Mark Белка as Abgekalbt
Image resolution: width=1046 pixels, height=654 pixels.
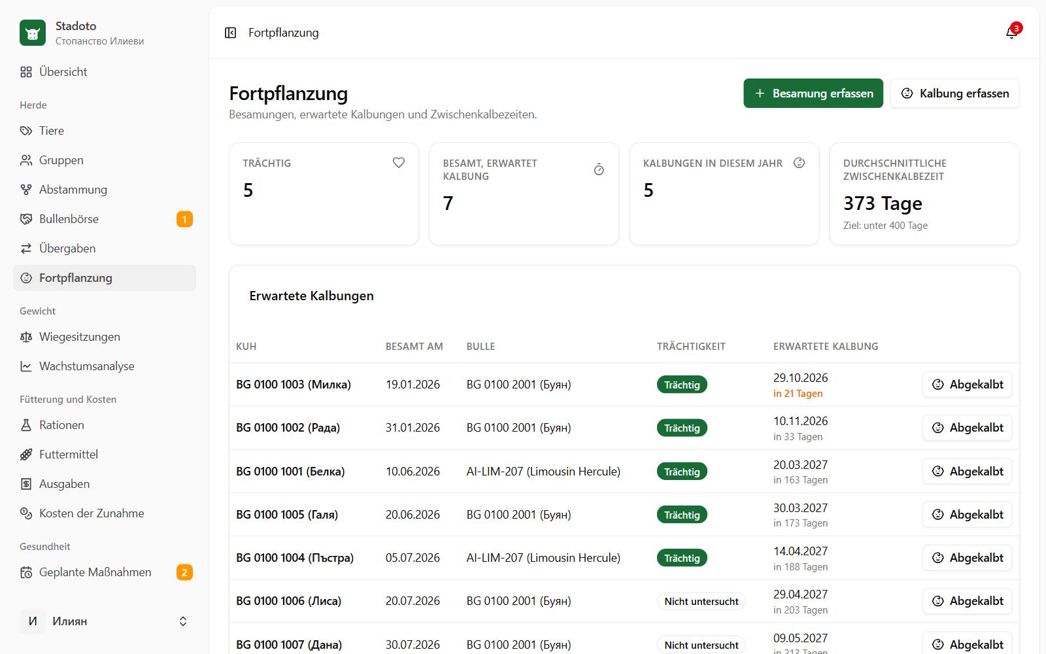[968, 472]
